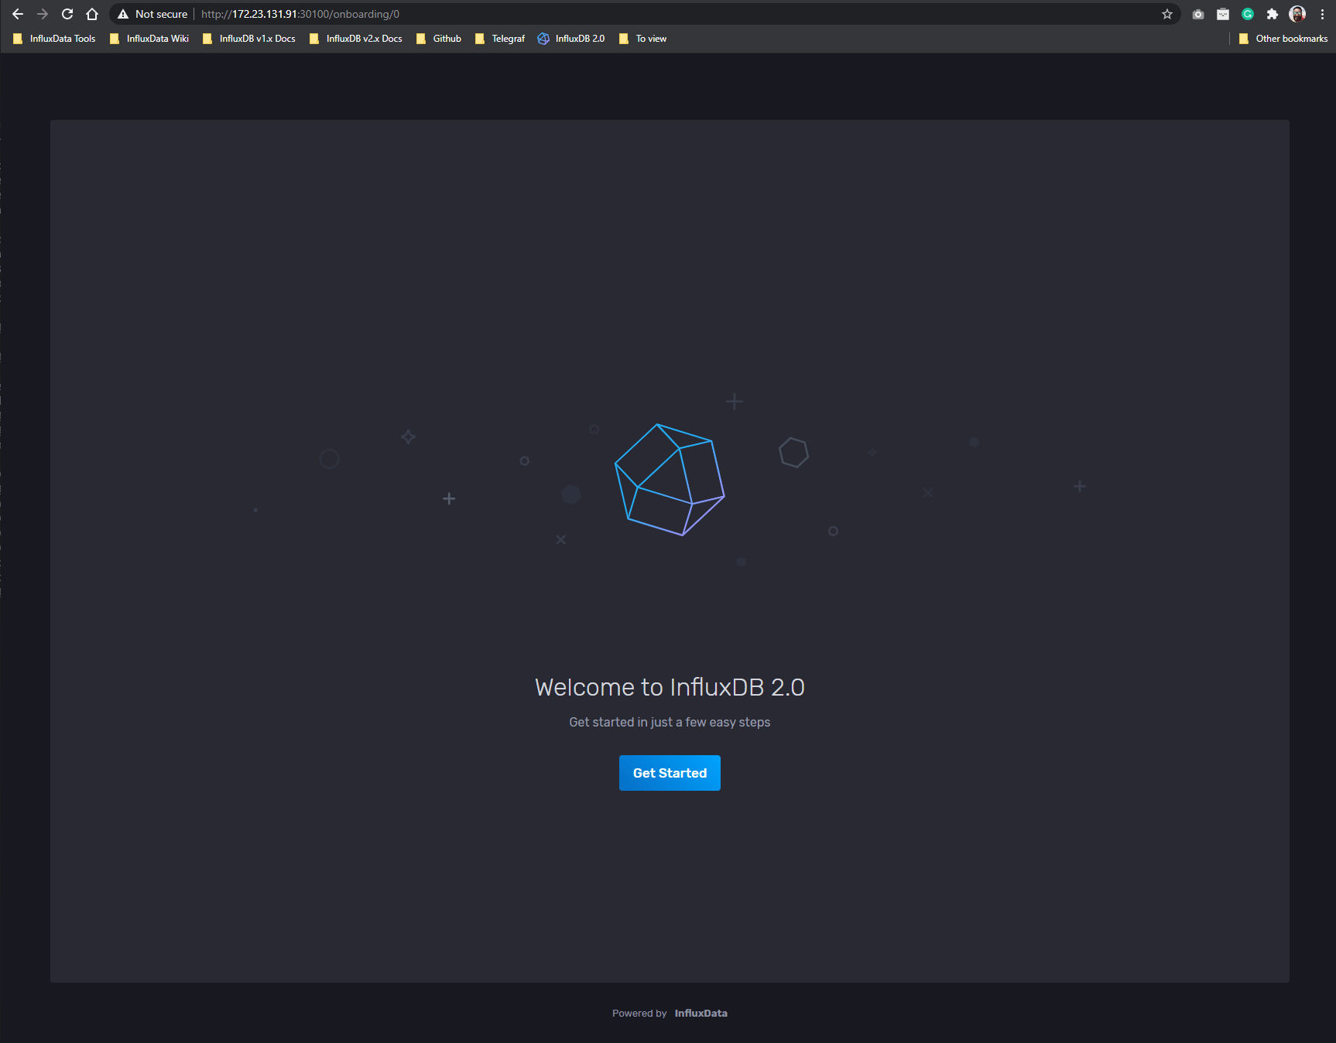1336x1043 pixels.
Task: Click the InfluxData link in footer
Action: click(701, 1013)
